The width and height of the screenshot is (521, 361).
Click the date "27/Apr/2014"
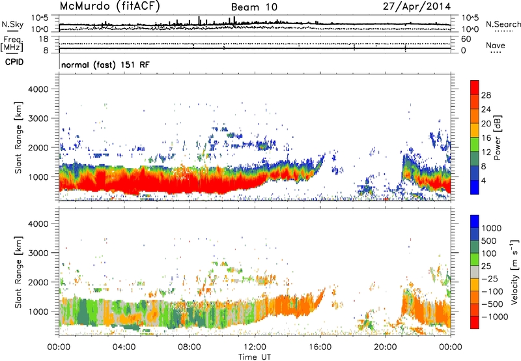(417, 7)
